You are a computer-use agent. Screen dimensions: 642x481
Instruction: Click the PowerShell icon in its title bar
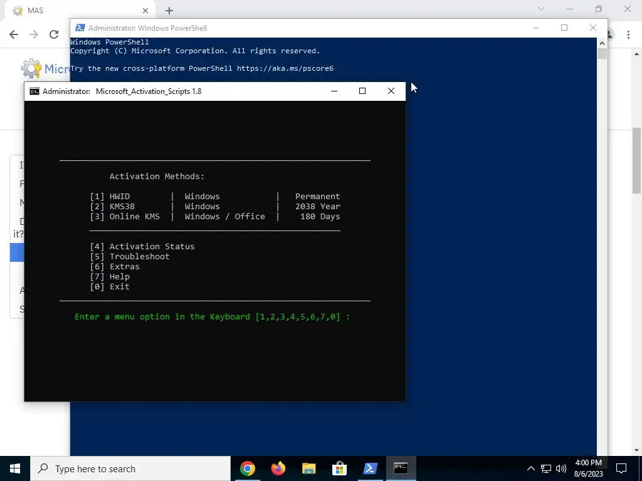80,28
